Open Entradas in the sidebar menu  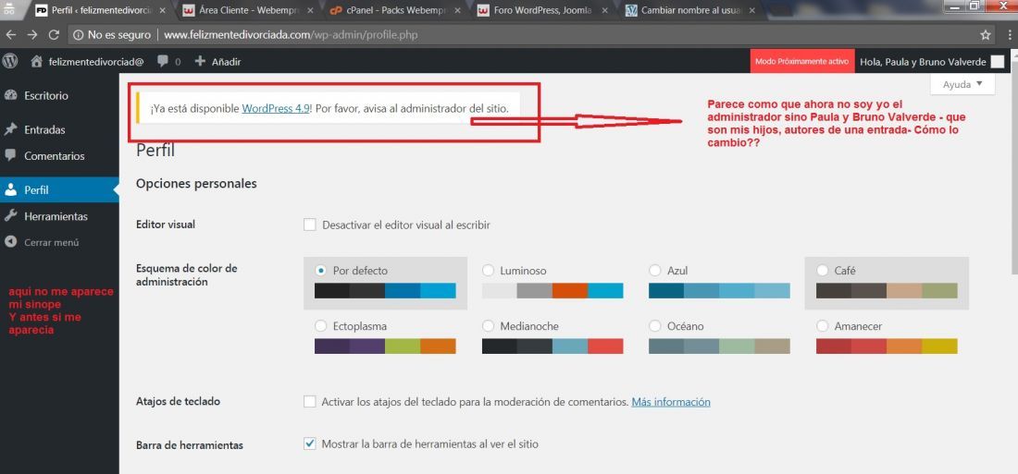44,129
